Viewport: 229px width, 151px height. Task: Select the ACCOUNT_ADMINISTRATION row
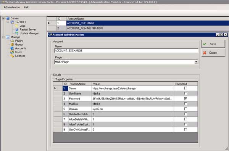(138, 28)
